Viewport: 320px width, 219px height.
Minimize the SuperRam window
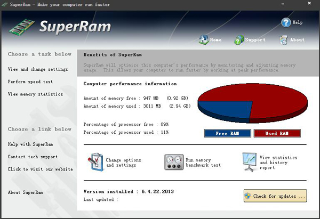[x=283, y=4]
